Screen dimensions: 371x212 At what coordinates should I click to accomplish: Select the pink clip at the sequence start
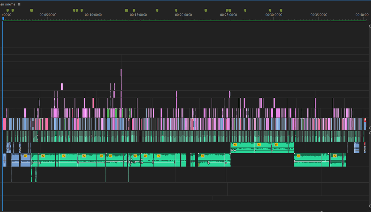click(4, 124)
